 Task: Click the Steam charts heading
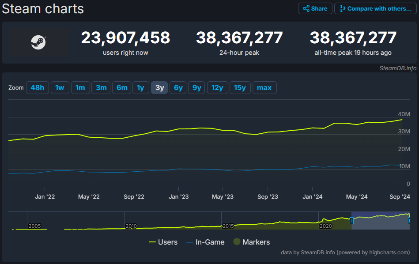43,9
